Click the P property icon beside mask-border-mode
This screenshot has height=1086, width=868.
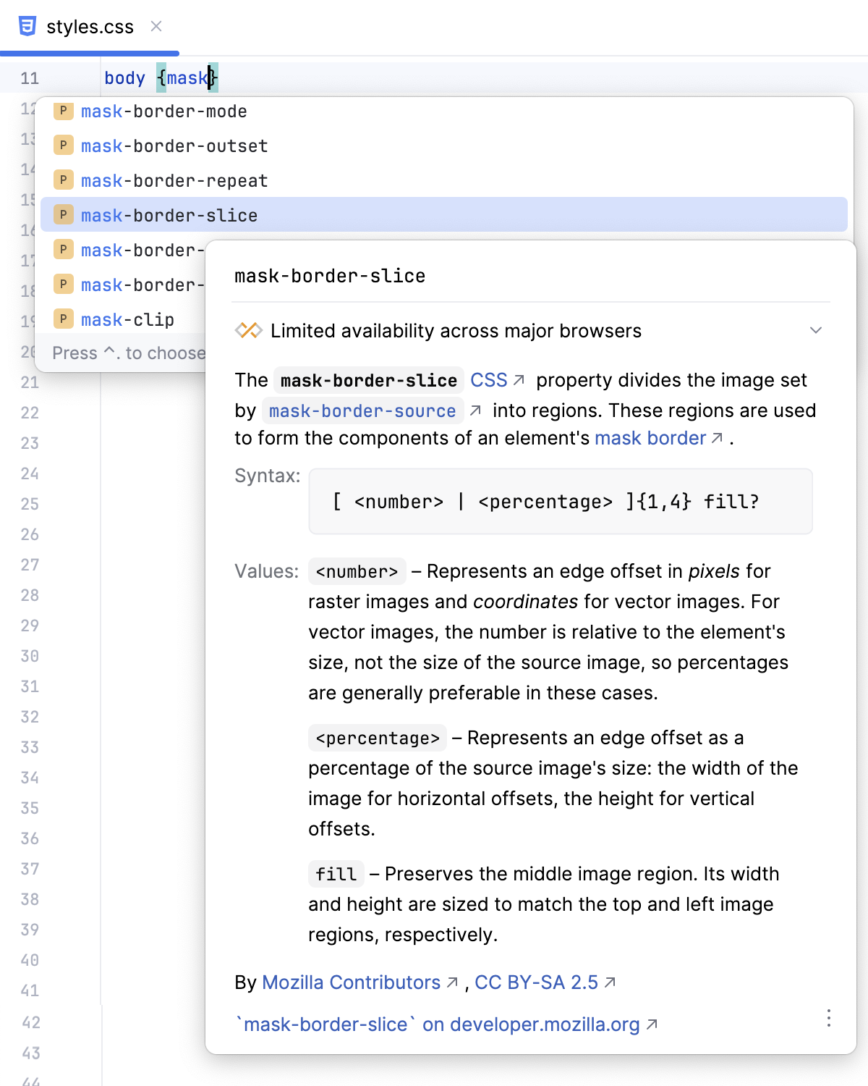(63, 111)
